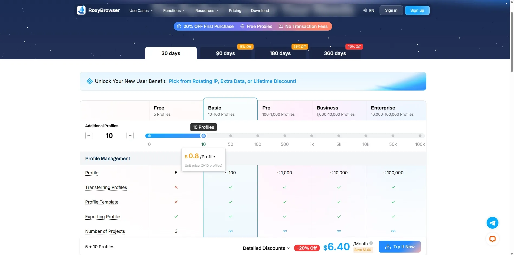Click the plus stepper to add profiles
This screenshot has width=515, height=255.
coord(130,135)
